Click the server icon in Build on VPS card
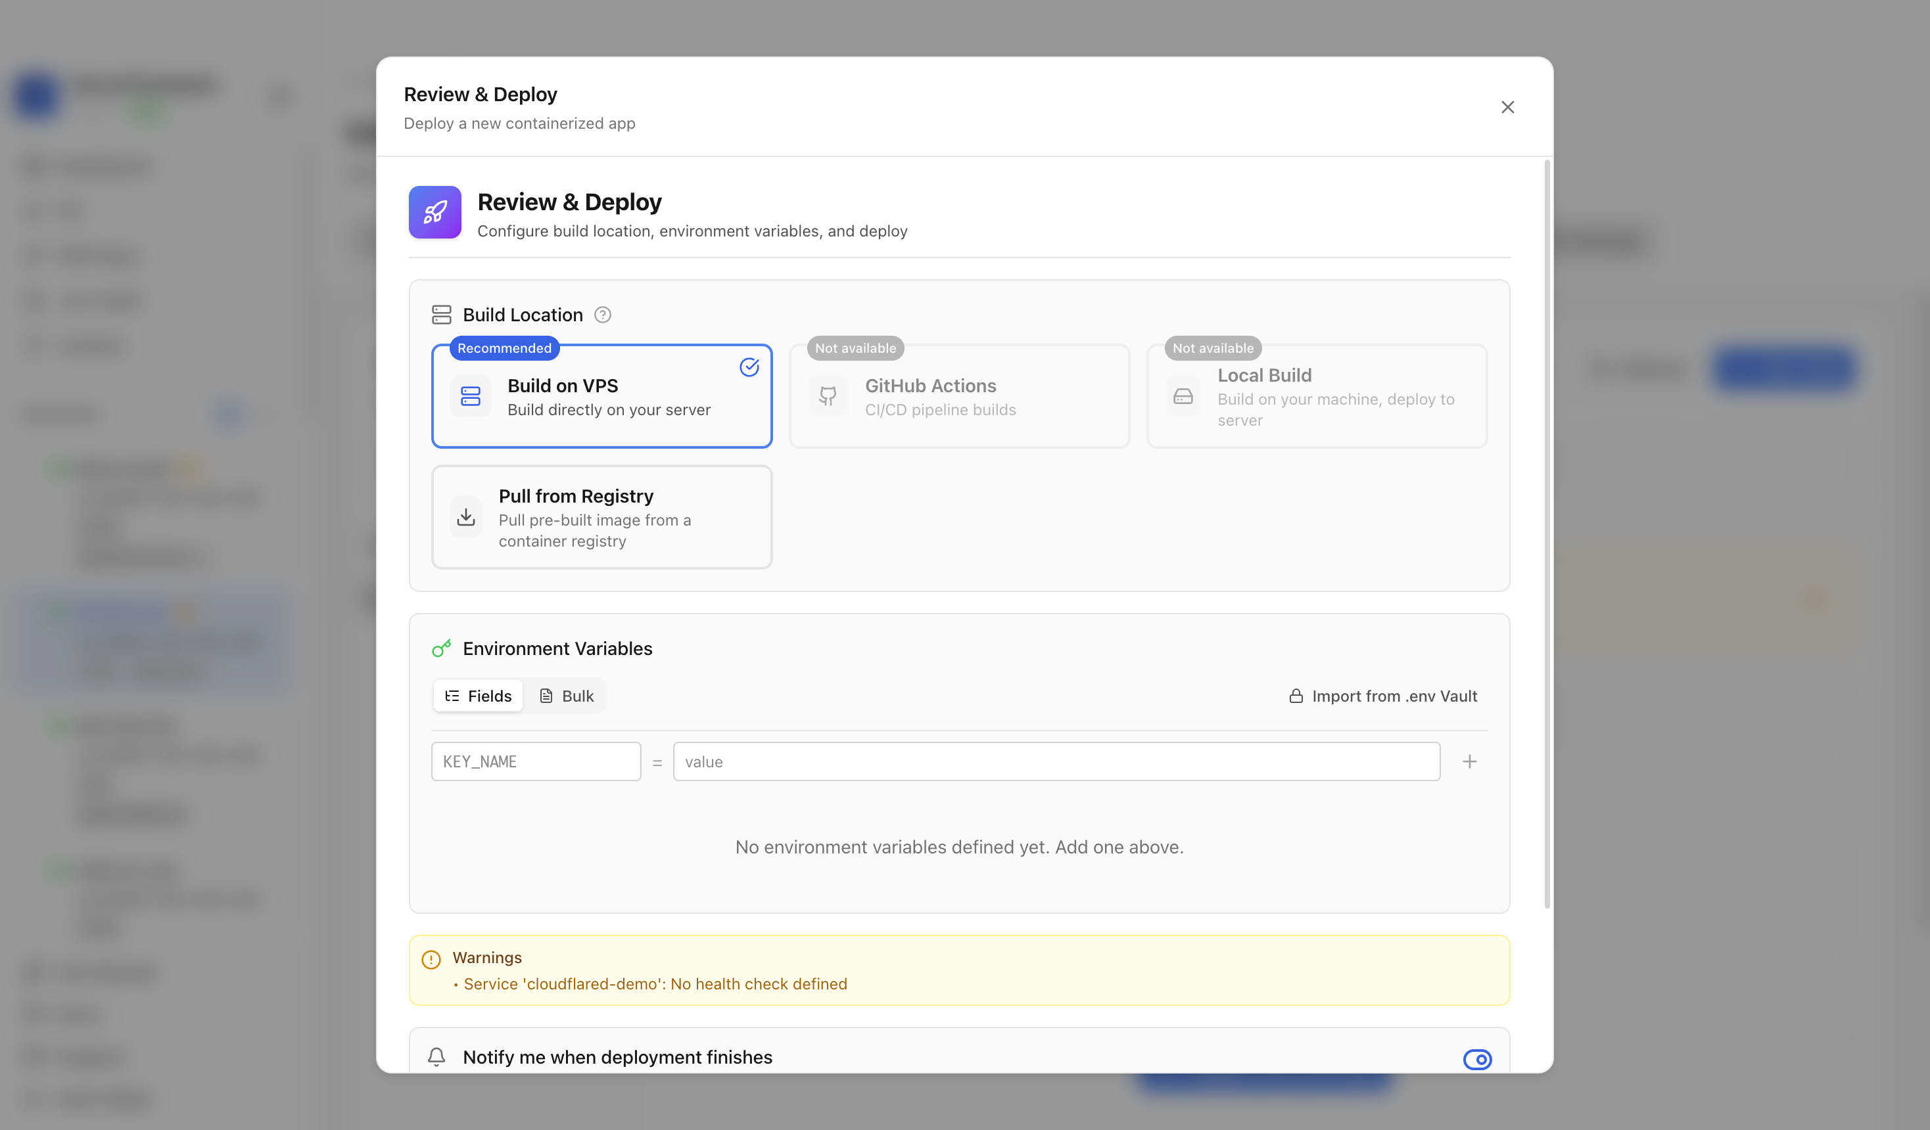The image size is (1930, 1130). [470, 395]
